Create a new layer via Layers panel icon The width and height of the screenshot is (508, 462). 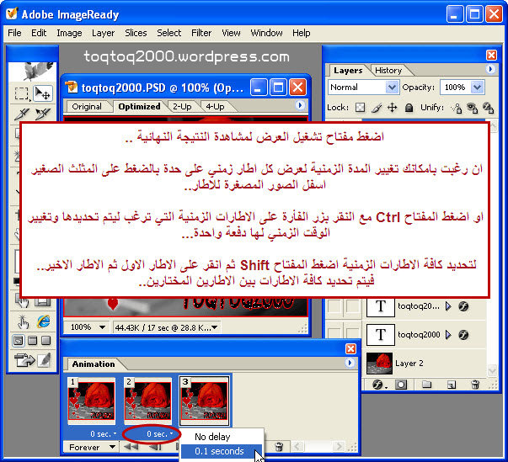point(451,385)
